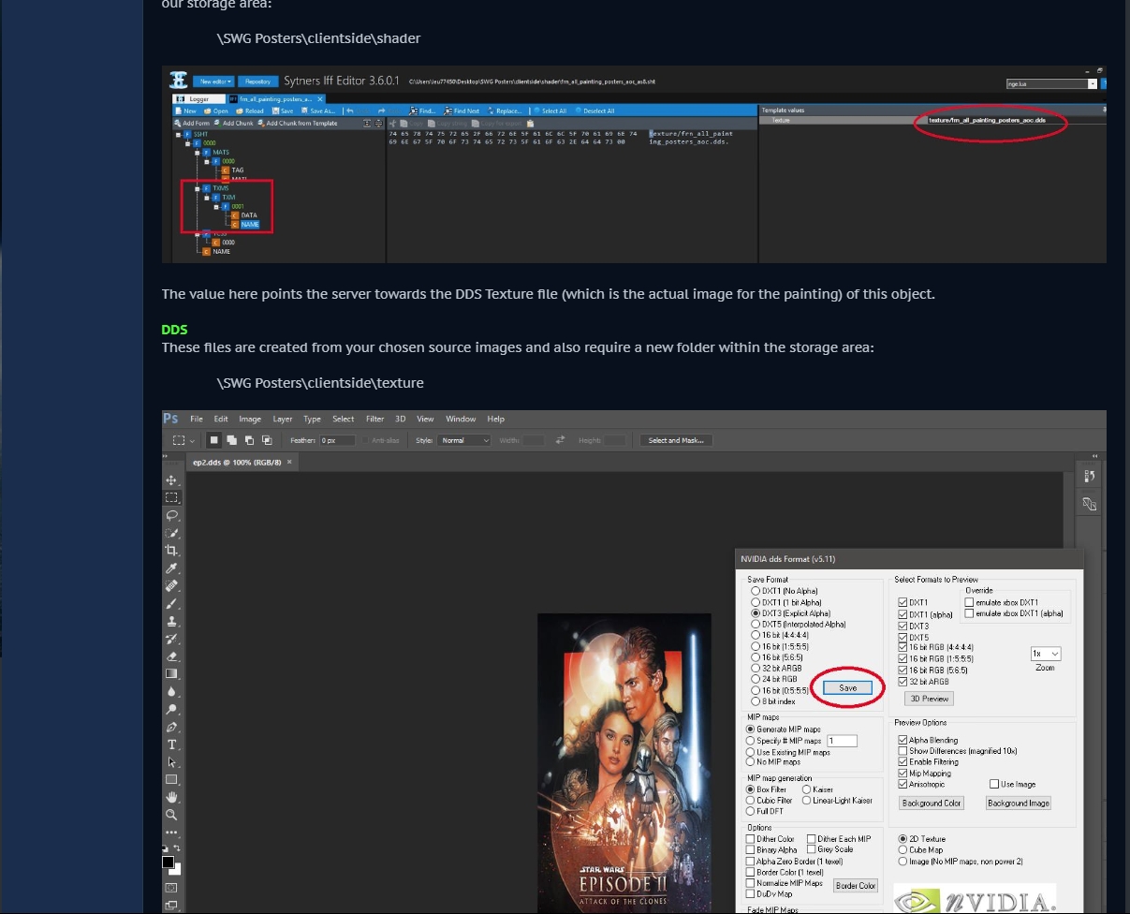Enable emulate xbox DXT1 checkbox

pyautogui.click(x=969, y=602)
